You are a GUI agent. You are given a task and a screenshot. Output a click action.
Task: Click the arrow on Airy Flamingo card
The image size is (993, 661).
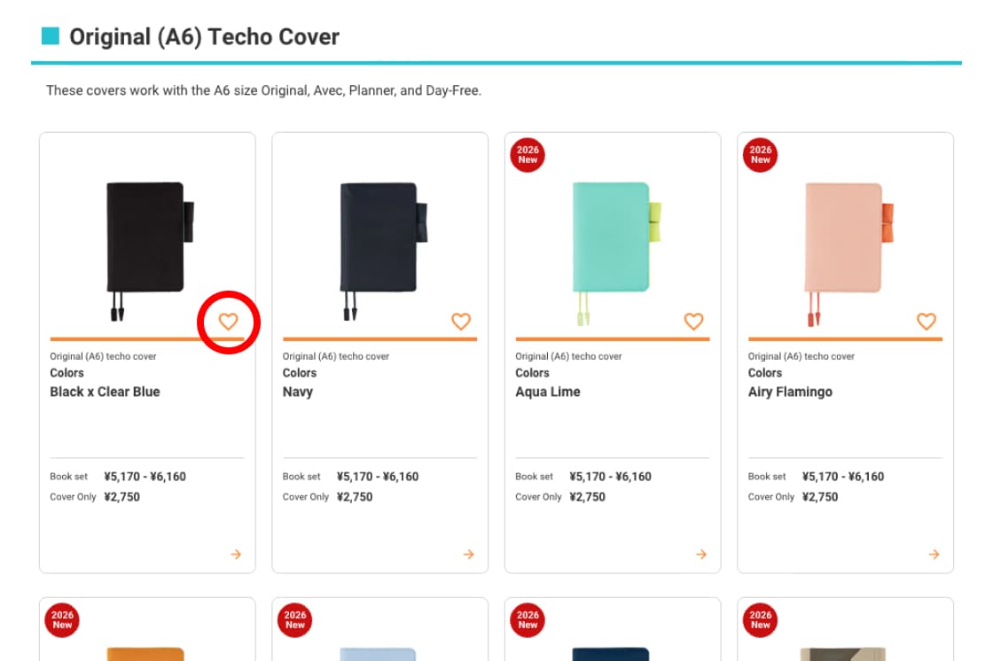tap(934, 555)
